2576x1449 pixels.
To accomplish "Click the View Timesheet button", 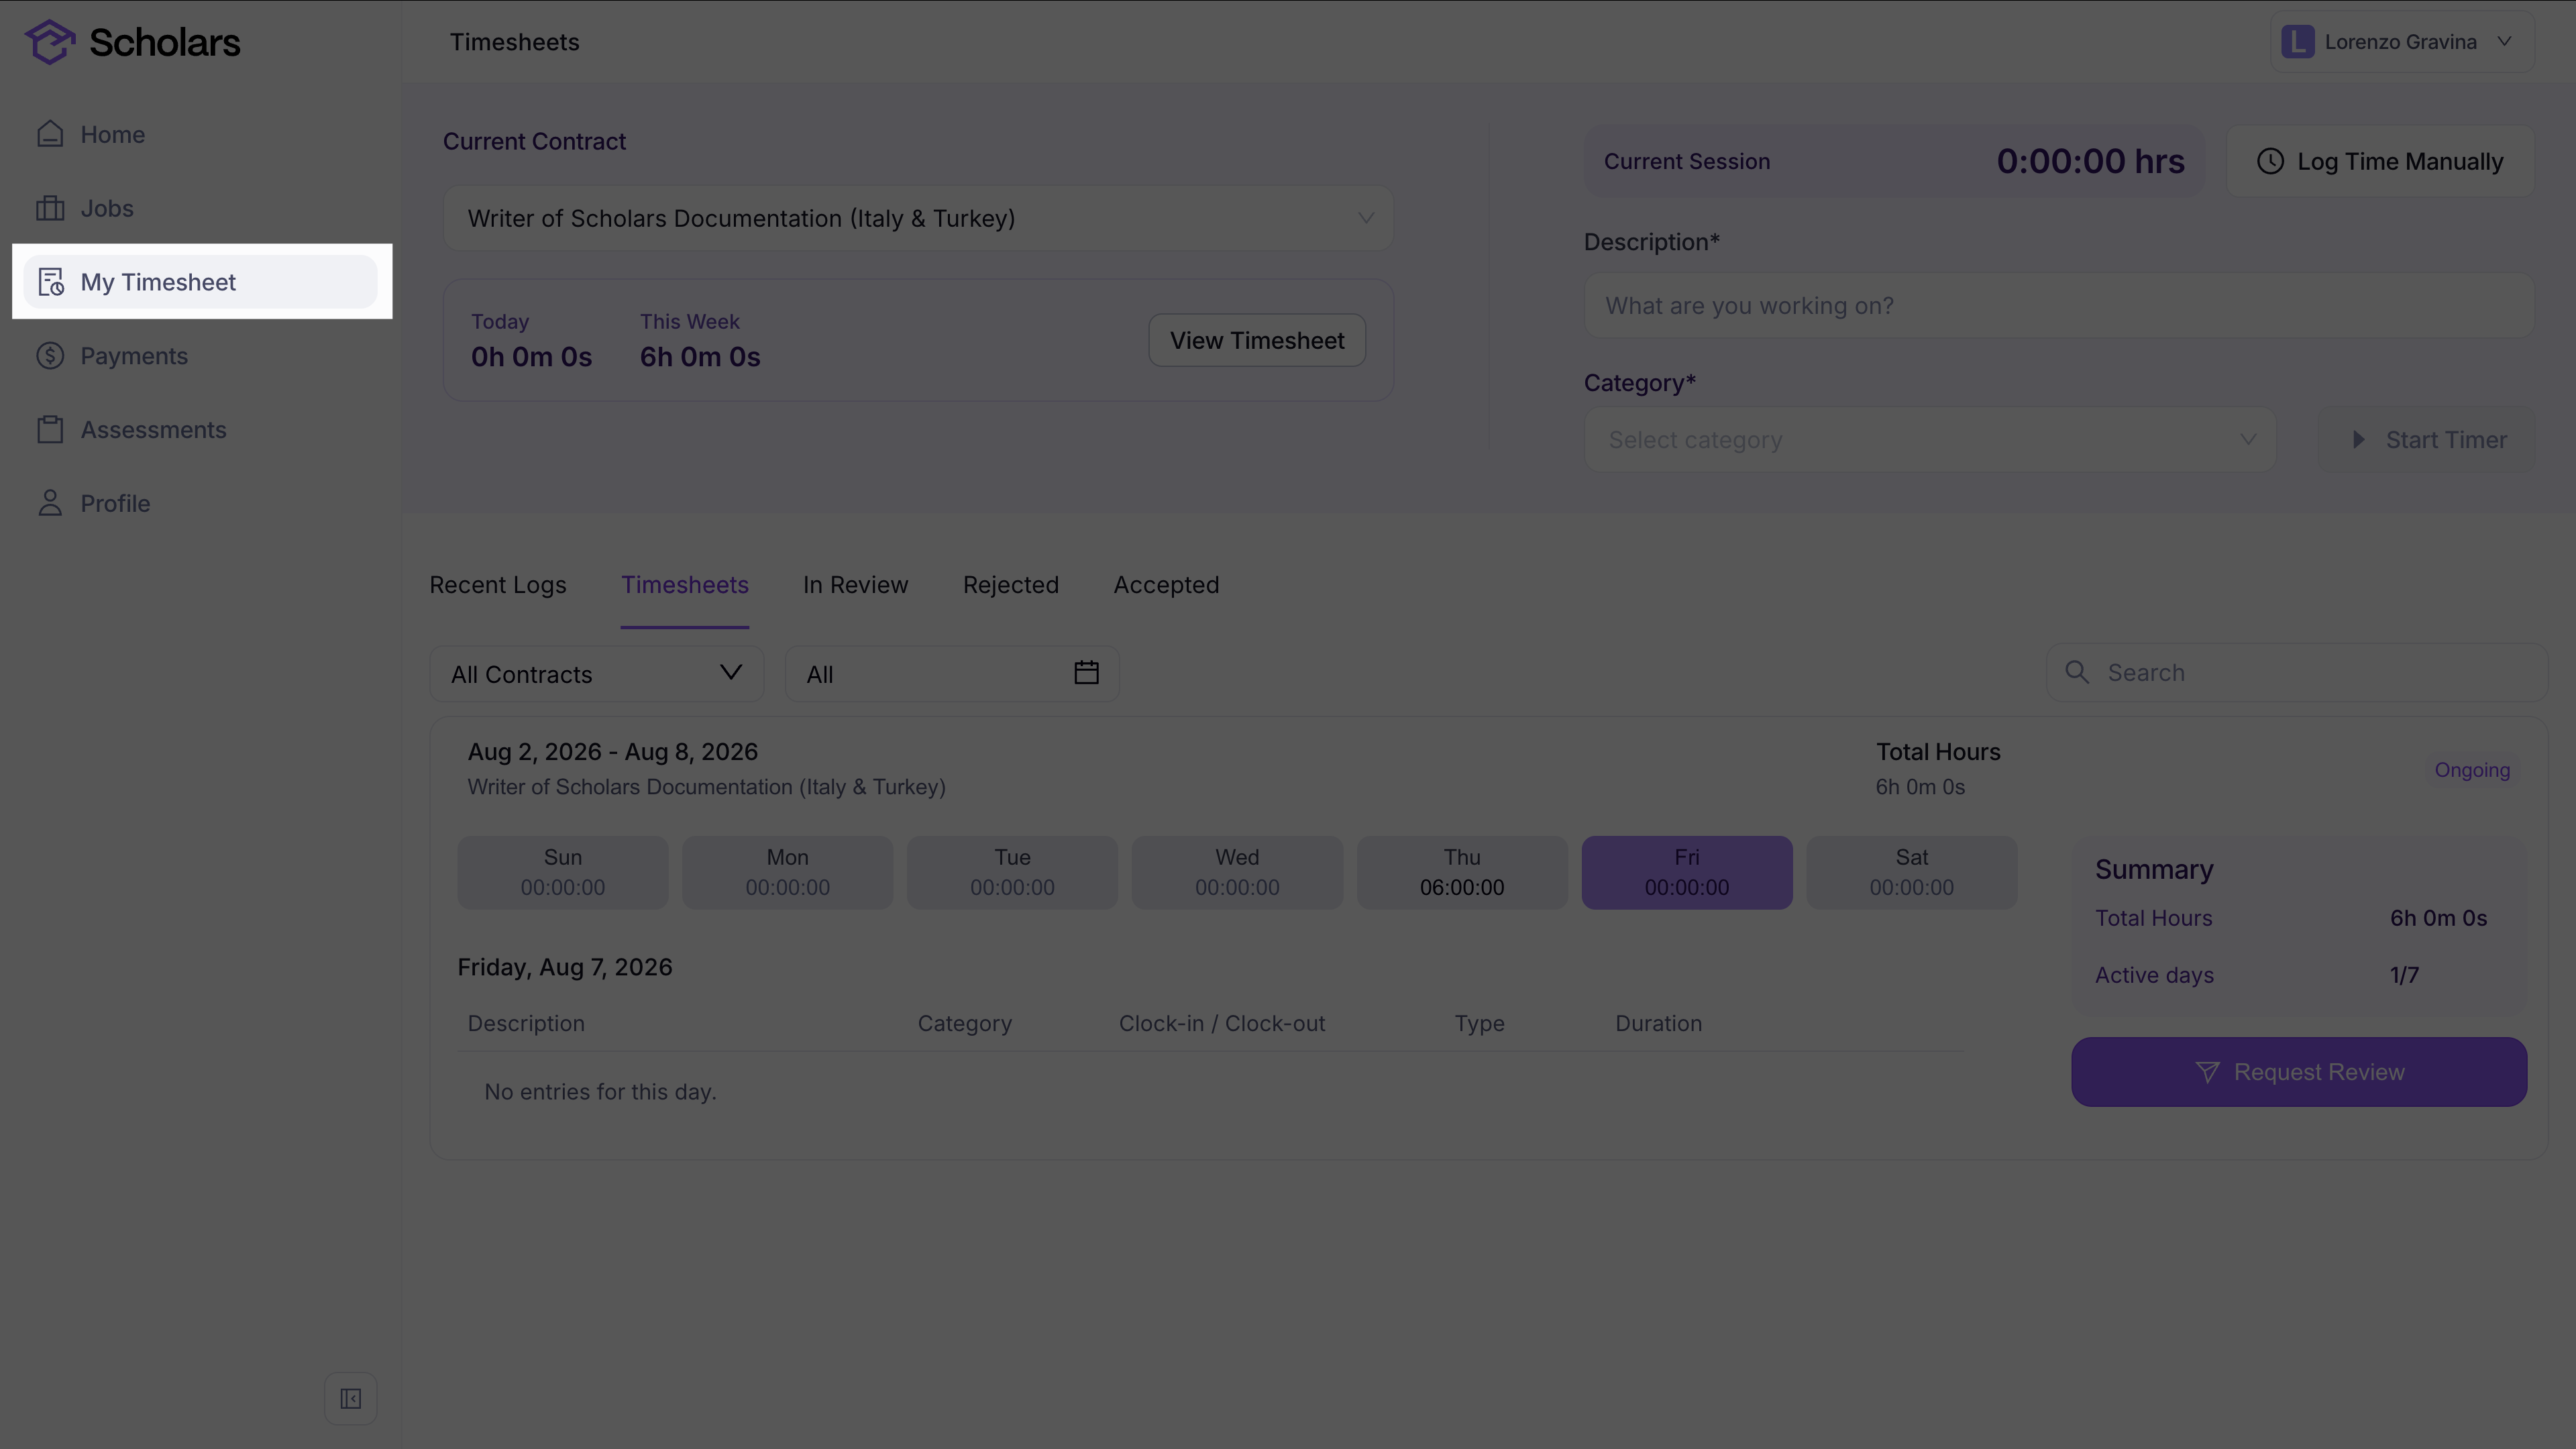I will pyautogui.click(x=1257, y=340).
